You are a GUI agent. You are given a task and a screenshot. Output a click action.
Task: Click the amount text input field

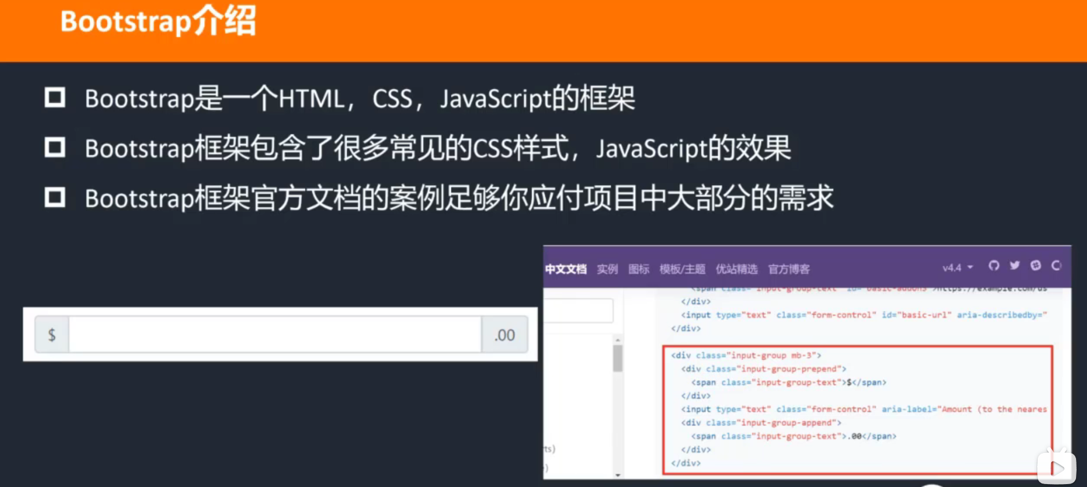pyautogui.click(x=275, y=334)
